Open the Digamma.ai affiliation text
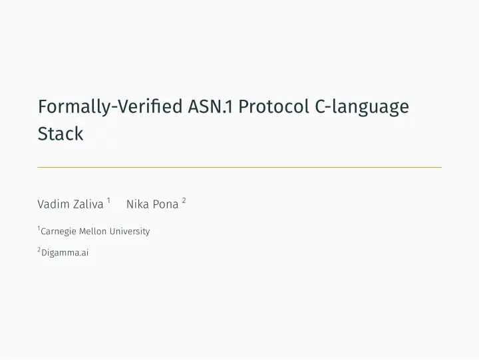 [65, 253]
